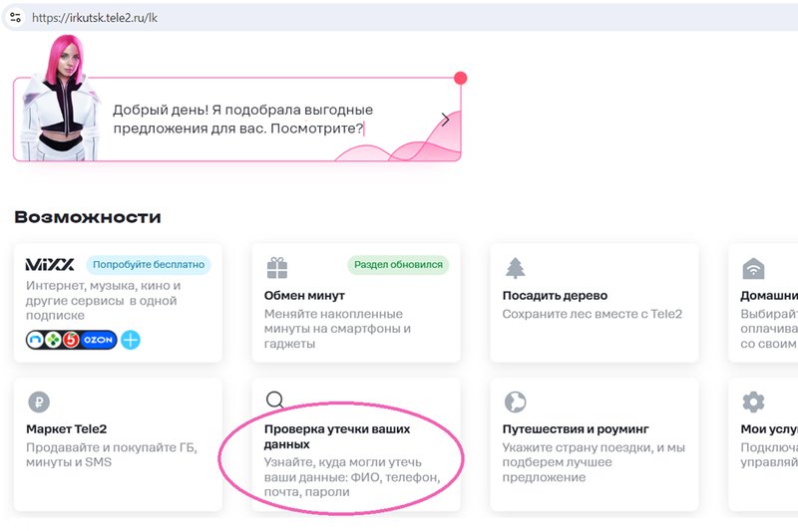The width and height of the screenshot is (798, 531).
Task: Click the red notification dot on banner
Action: point(460,78)
